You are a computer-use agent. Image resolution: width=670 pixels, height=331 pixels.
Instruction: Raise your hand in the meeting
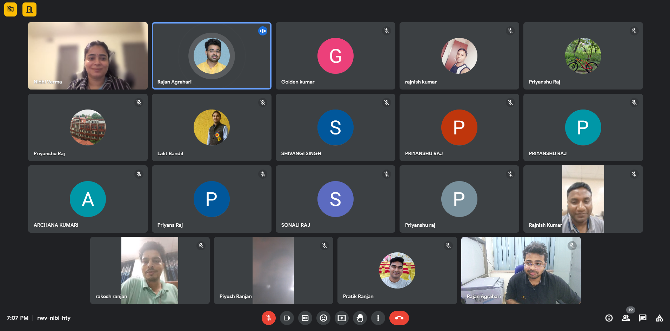360,318
